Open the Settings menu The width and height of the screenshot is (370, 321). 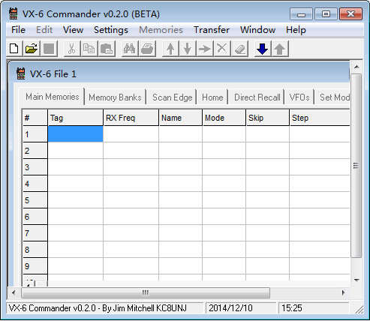111,30
